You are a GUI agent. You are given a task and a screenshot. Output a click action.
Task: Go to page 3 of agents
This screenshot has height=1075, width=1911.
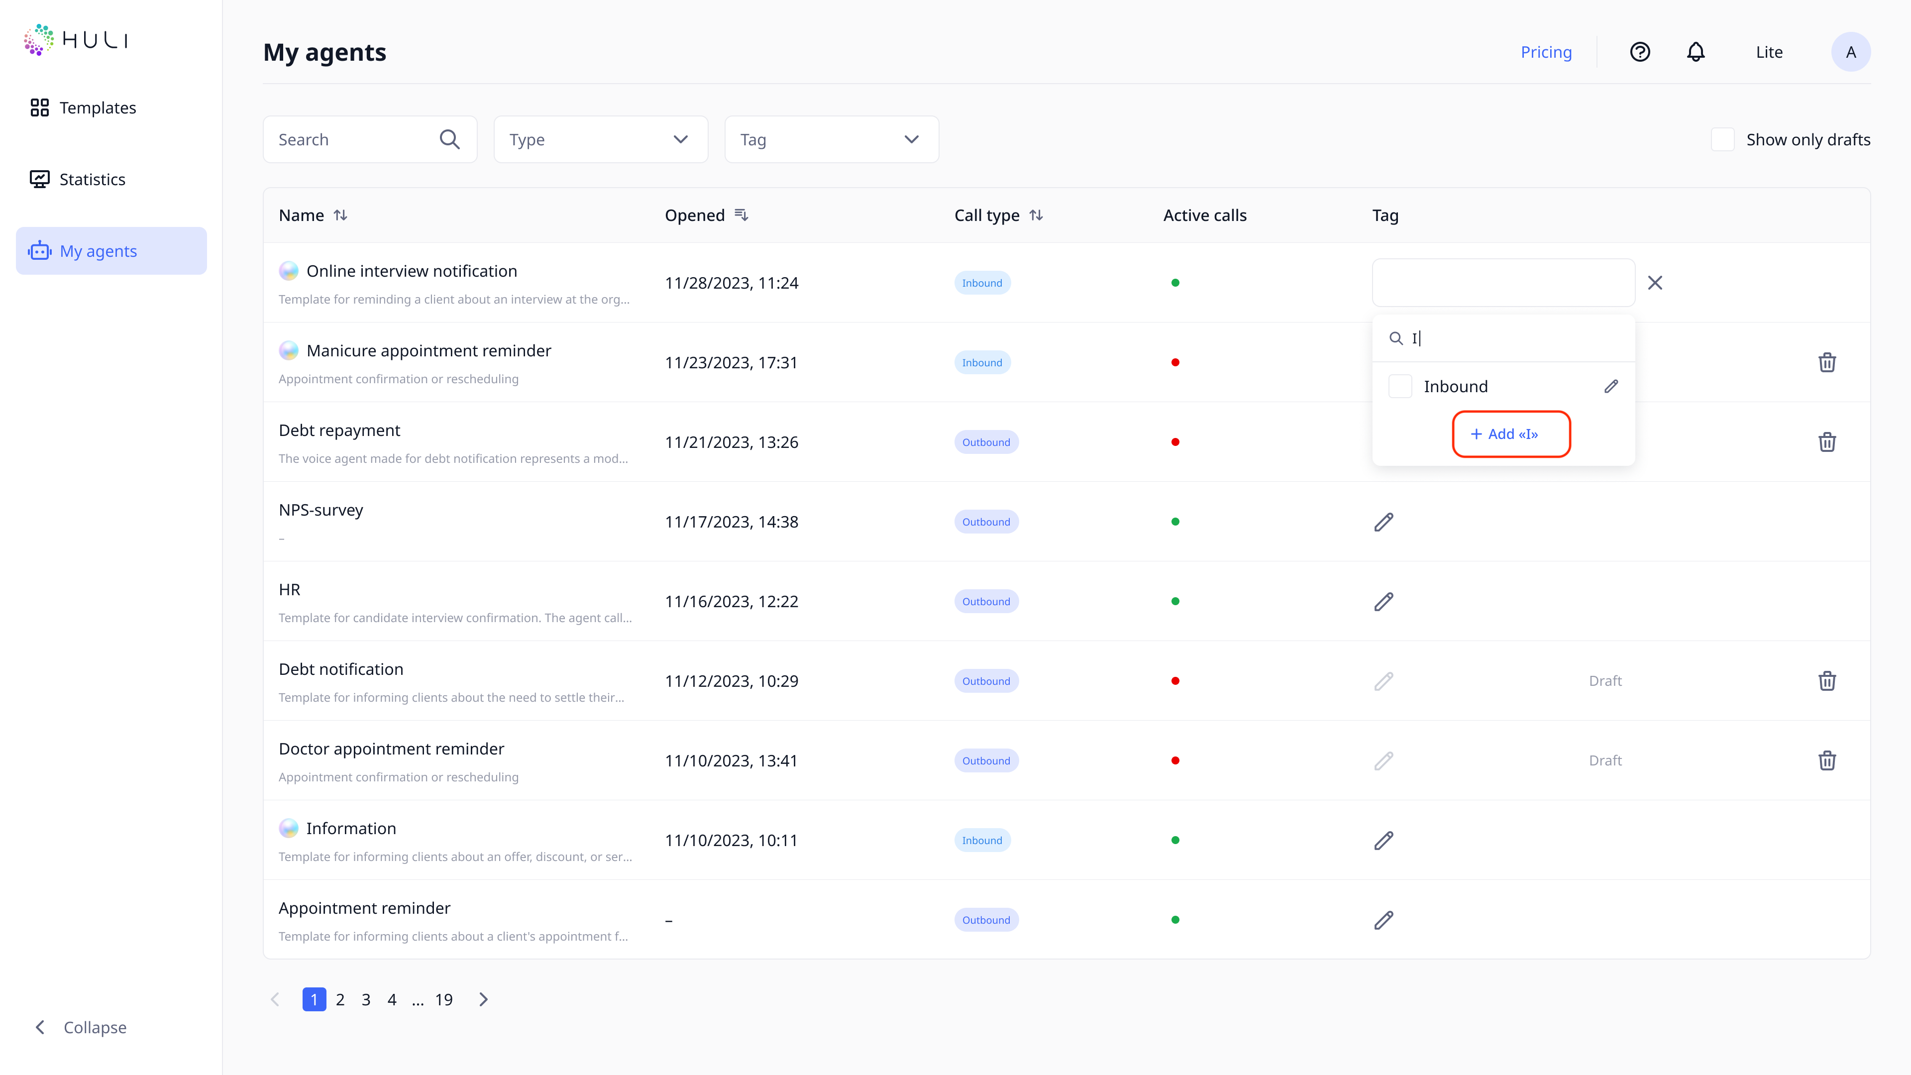(366, 1000)
